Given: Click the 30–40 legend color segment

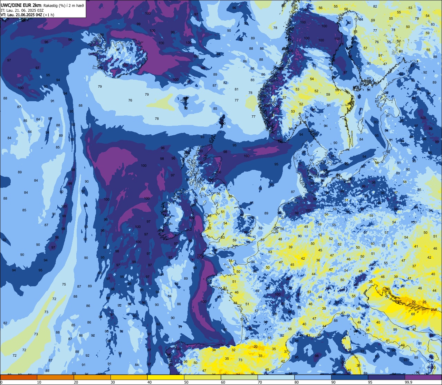Looking at the screenshot, I should pyautogui.click(x=129, y=377).
